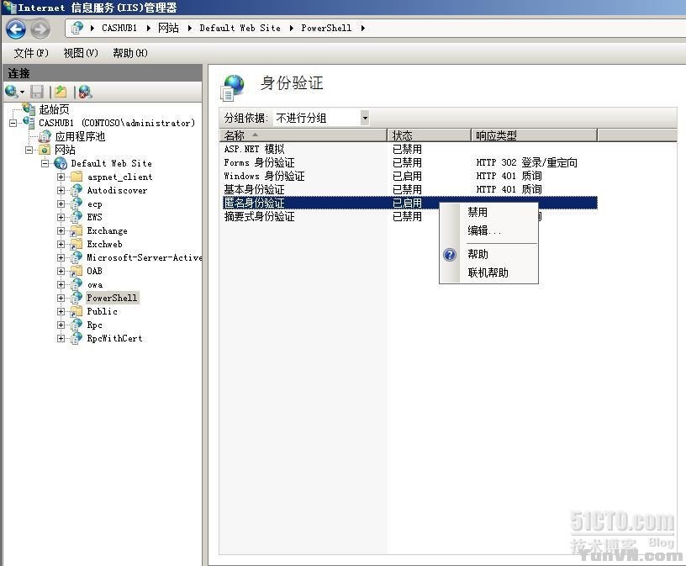Click the OAB virtual directory icon
Screen dimensions: 686x566
pyautogui.click(x=77, y=271)
